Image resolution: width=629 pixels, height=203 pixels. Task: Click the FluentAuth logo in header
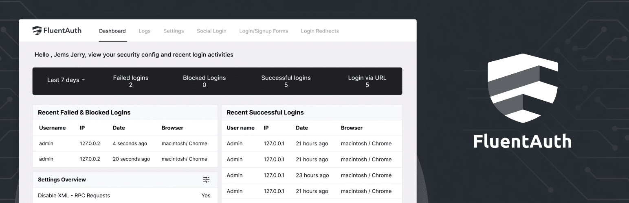tap(57, 30)
